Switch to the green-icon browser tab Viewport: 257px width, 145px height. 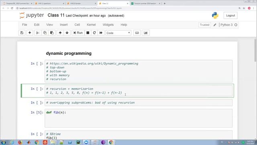click(x=145, y=4)
